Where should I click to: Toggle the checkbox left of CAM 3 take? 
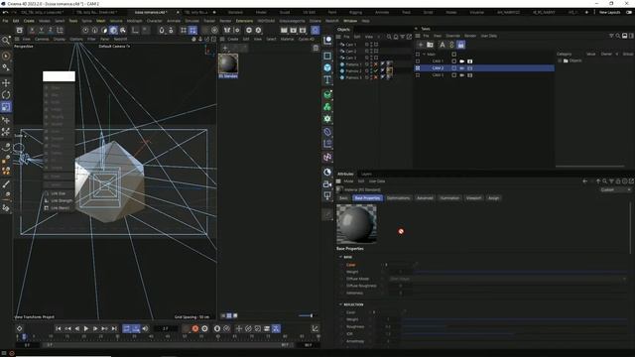coord(418,75)
